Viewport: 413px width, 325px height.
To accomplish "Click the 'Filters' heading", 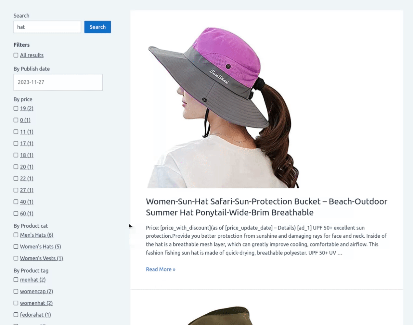I will pos(21,45).
